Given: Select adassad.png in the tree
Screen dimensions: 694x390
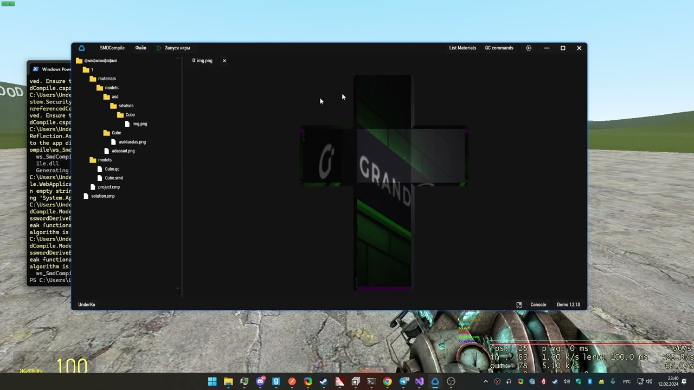Looking at the screenshot, I should coord(120,151).
